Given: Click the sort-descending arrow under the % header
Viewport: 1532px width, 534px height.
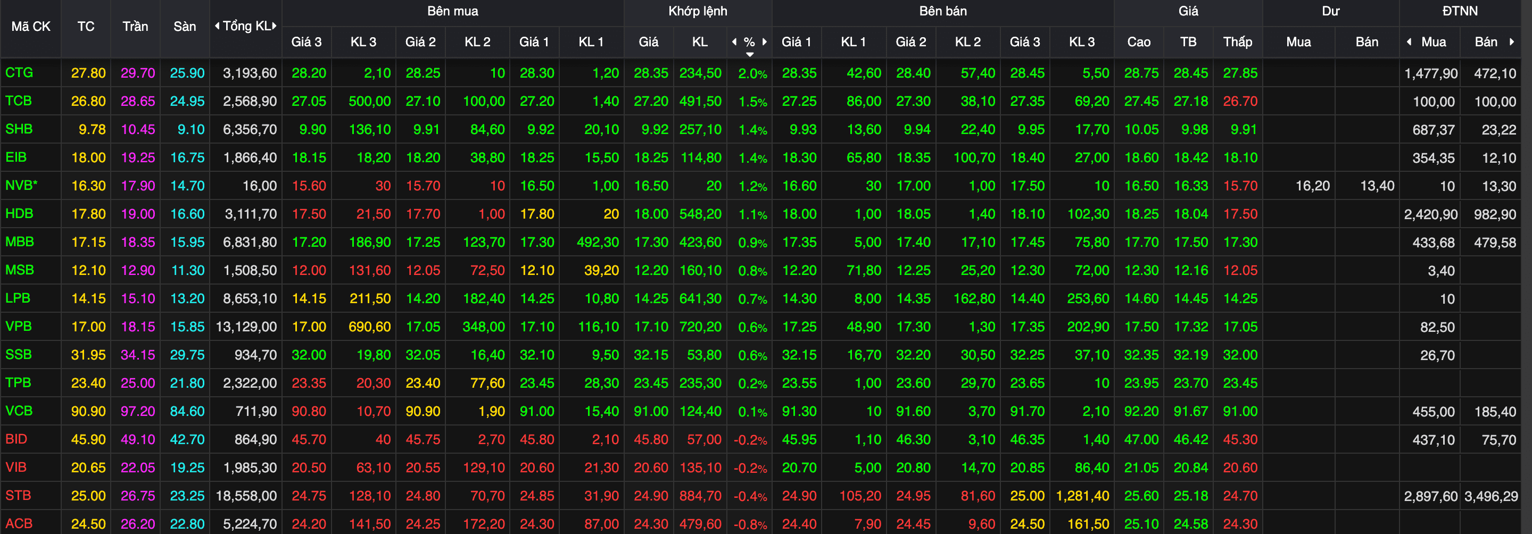Looking at the screenshot, I should point(750,54).
